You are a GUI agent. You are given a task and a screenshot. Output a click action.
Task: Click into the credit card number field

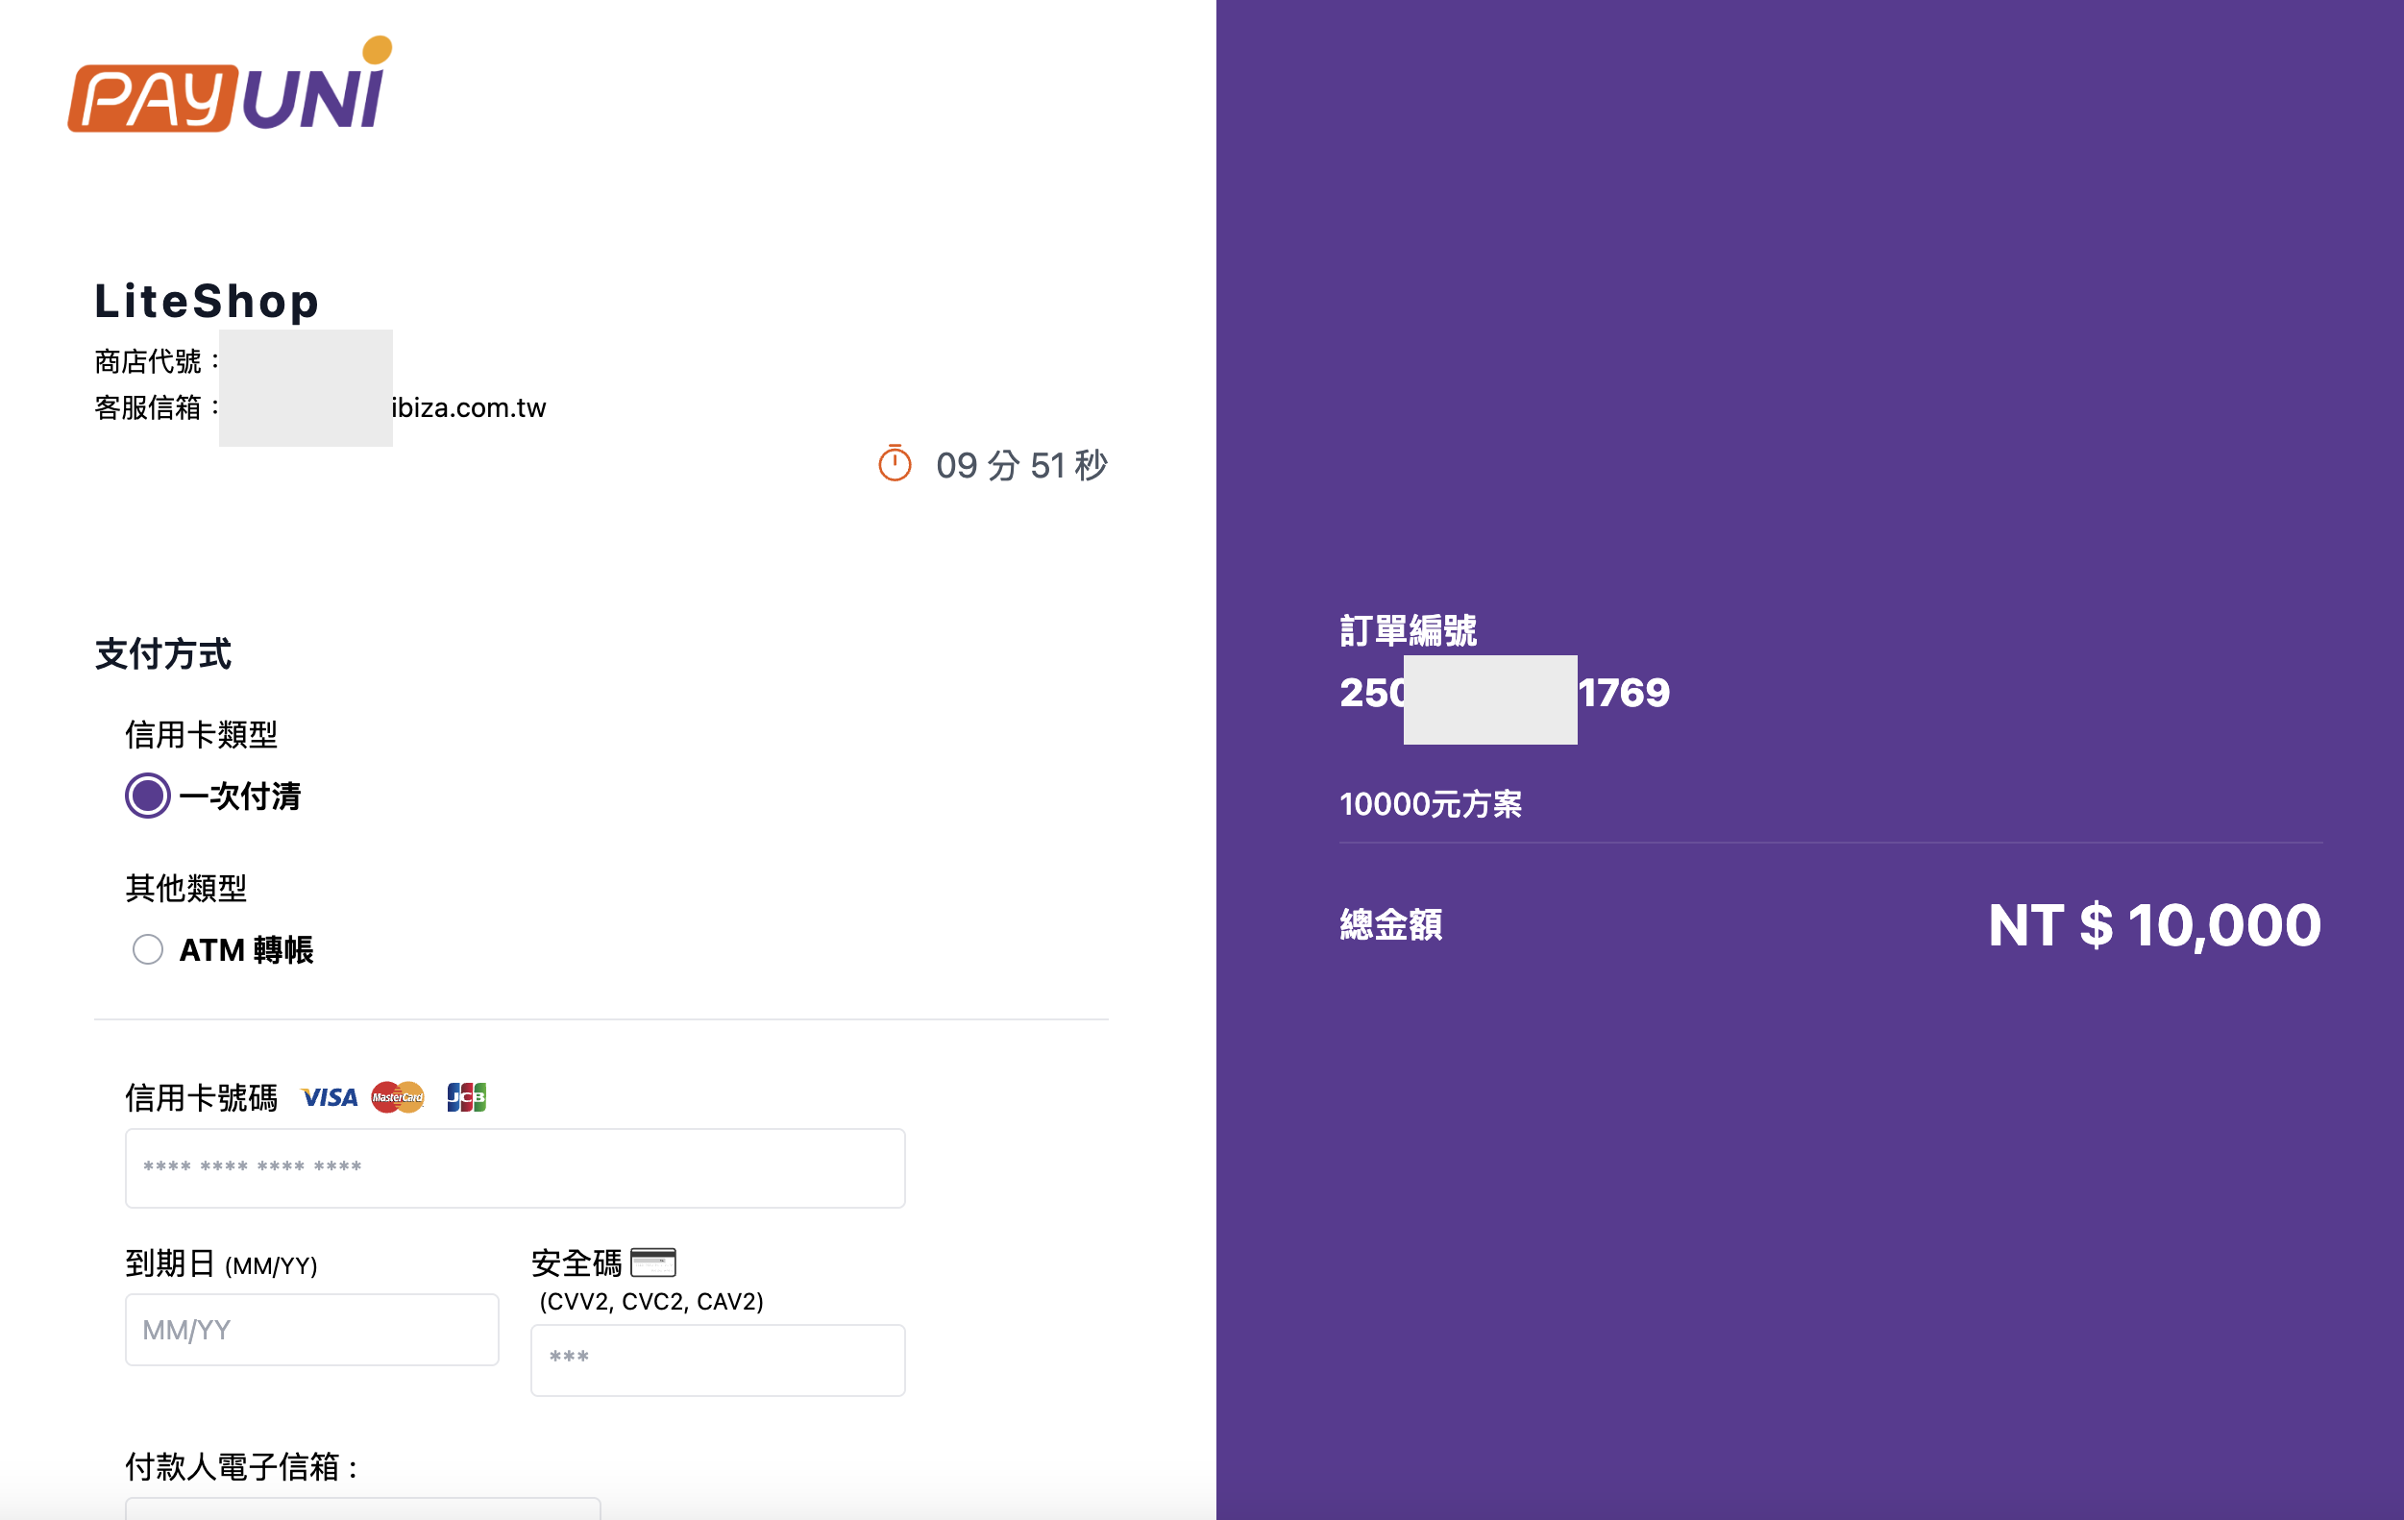[514, 1167]
